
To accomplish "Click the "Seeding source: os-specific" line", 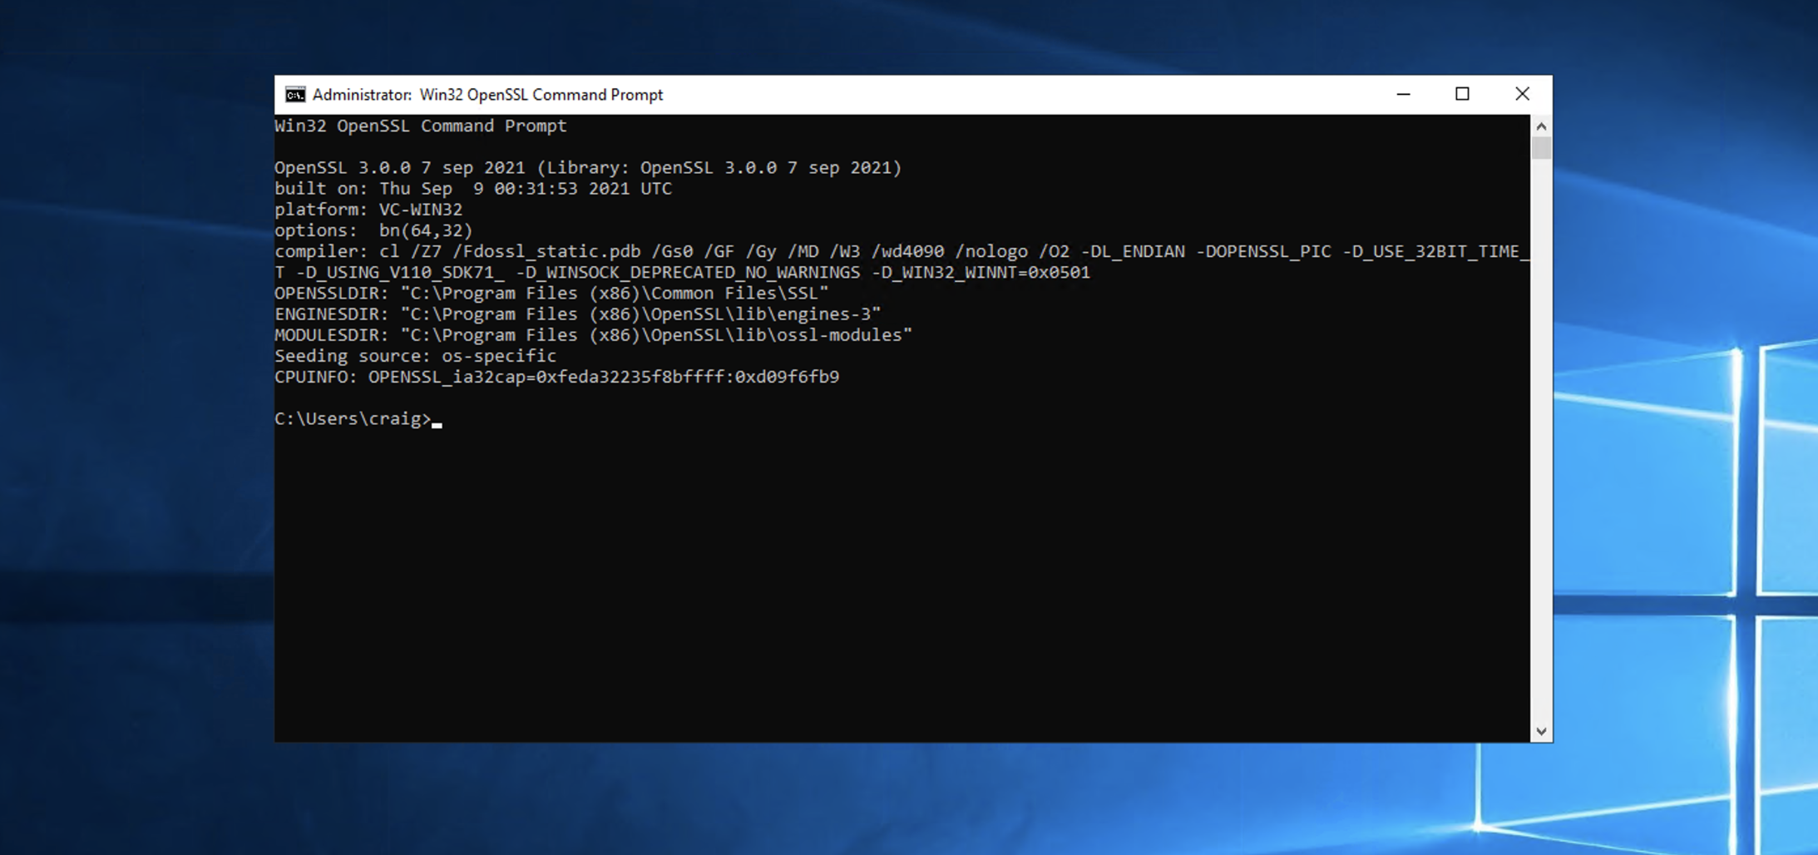I will [415, 356].
